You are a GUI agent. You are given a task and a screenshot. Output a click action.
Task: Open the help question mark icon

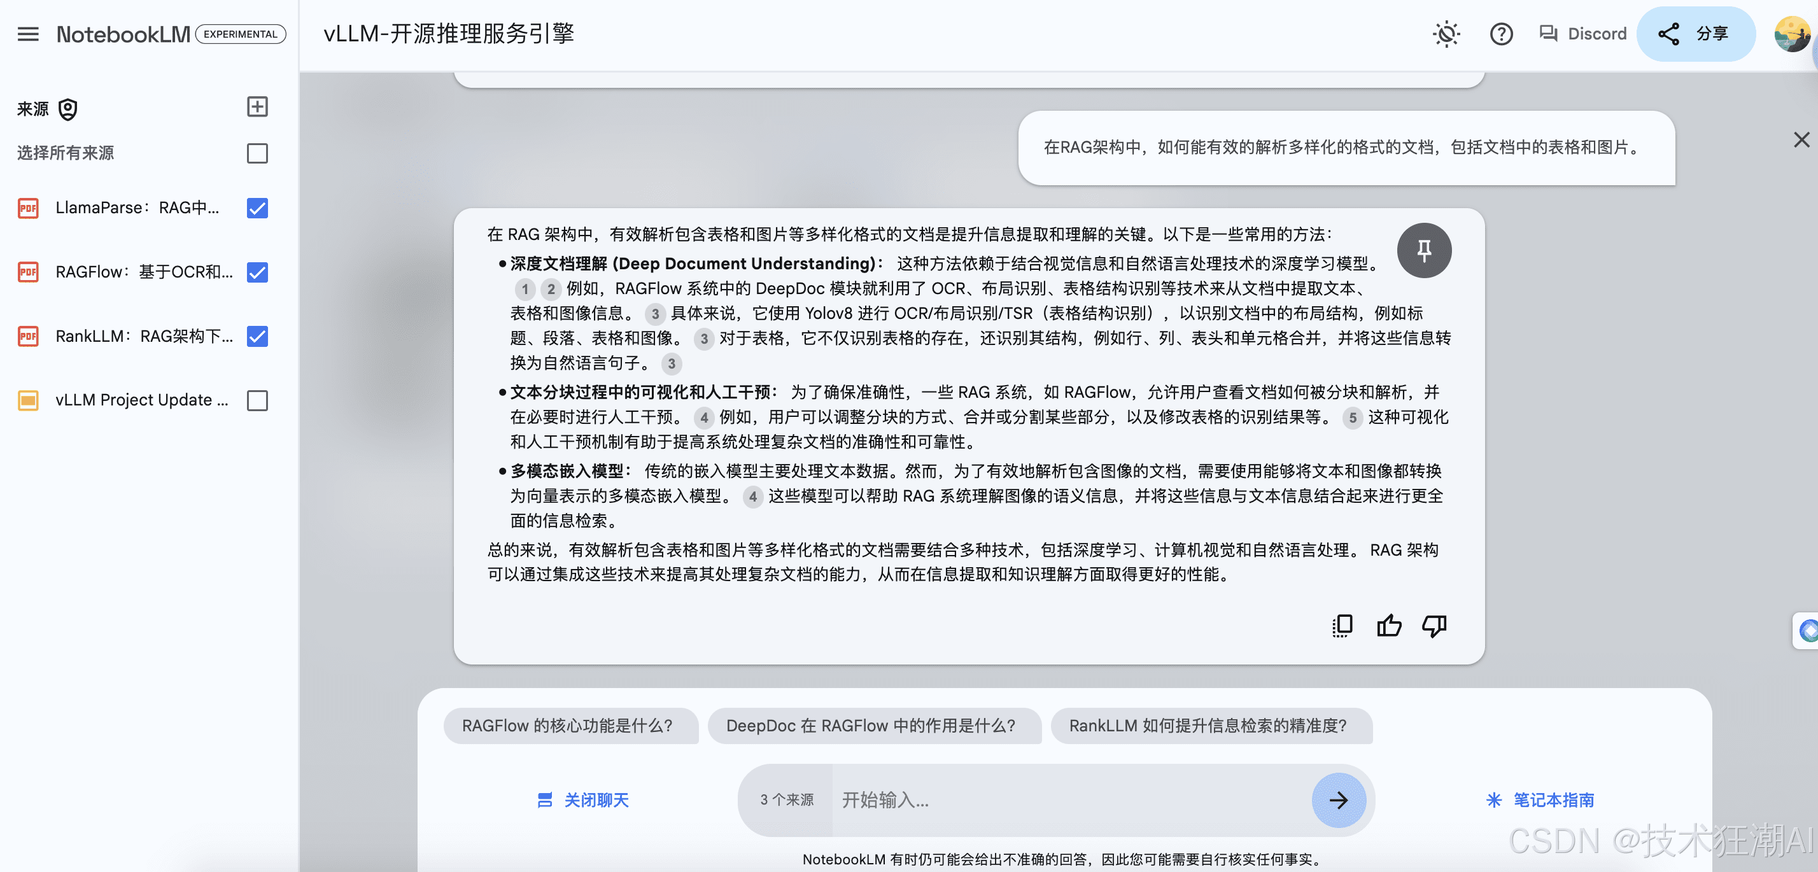point(1501,34)
